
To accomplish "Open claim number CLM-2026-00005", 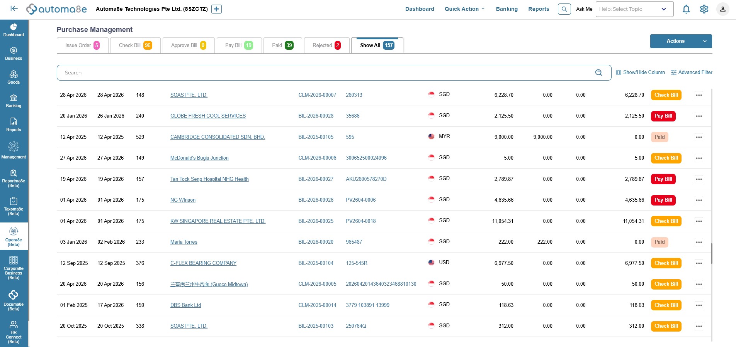I will pyautogui.click(x=317, y=284).
